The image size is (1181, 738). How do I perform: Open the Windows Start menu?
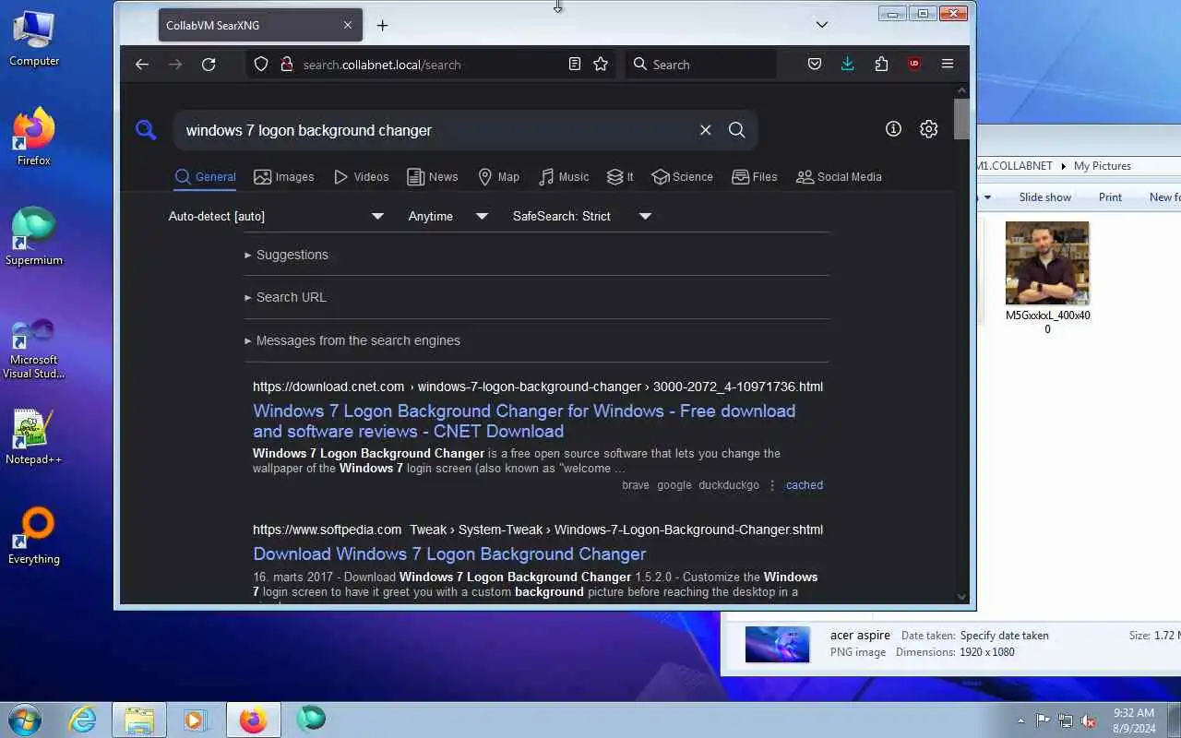[x=25, y=720]
